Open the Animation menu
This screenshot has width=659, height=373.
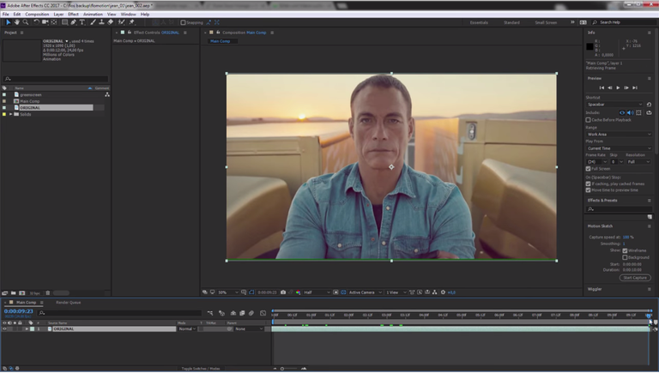tap(93, 15)
